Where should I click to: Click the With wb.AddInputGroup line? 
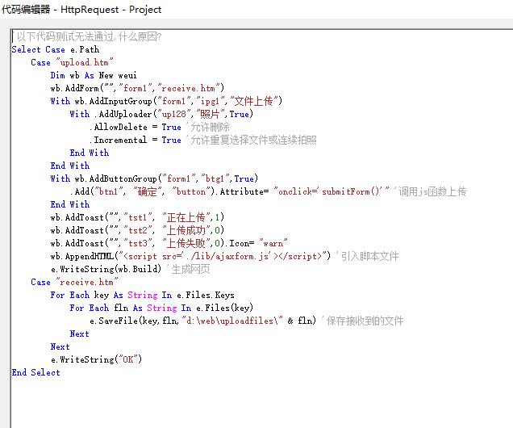[x=166, y=101]
